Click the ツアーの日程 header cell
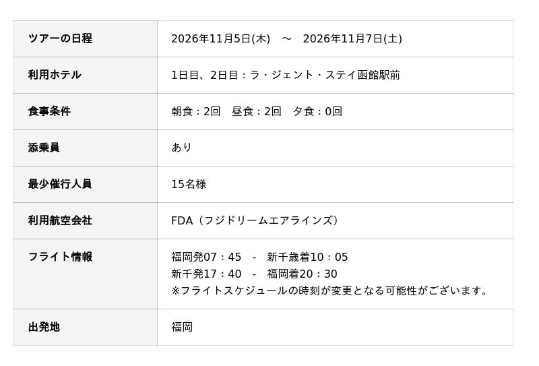 pyautogui.click(x=86, y=38)
